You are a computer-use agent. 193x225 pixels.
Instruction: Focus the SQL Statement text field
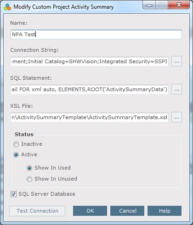point(90,89)
